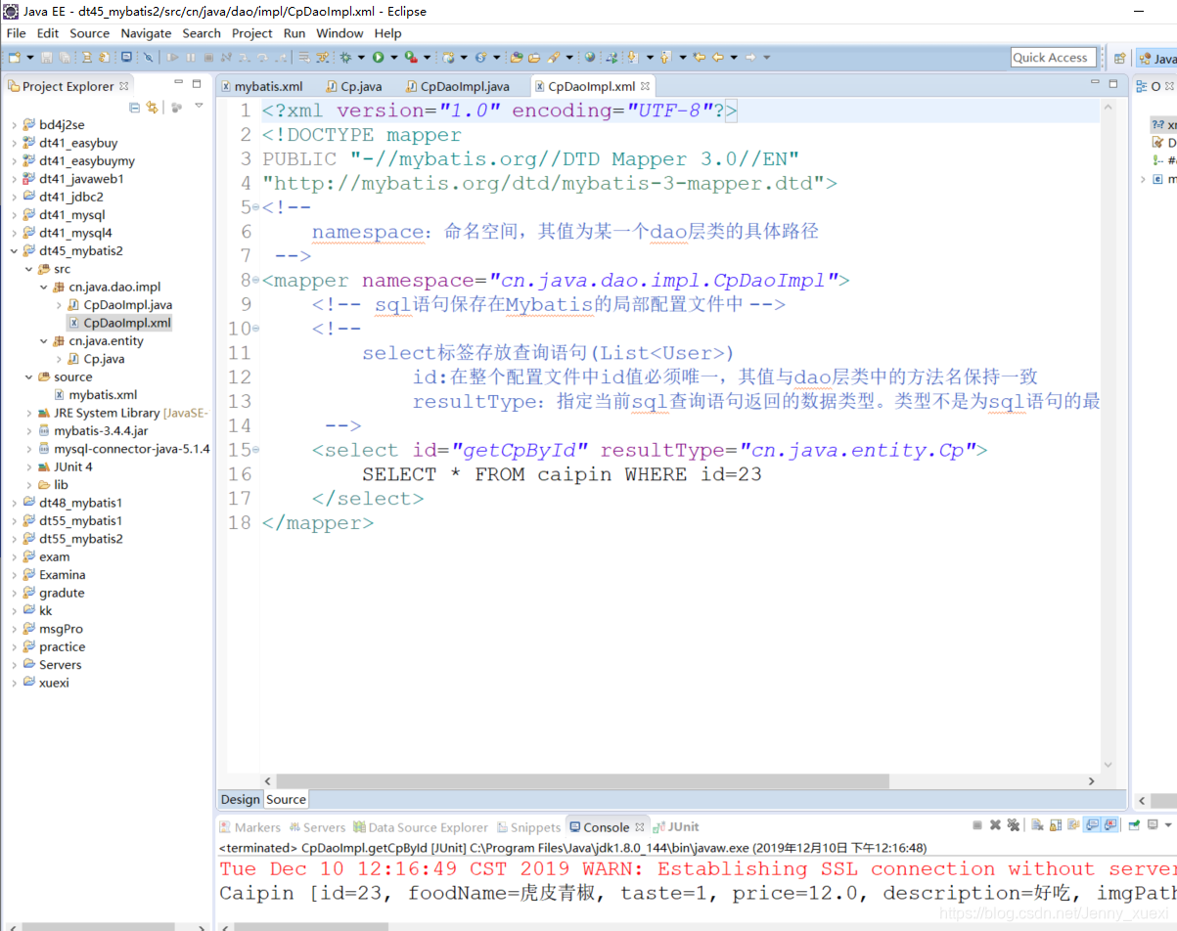The width and height of the screenshot is (1177, 931).
Task: Open the Source menu
Action: (x=90, y=33)
